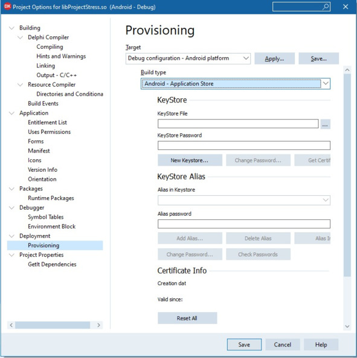Viewport: 357px width, 358px height.
Task: Click the Apply... button next to Target
Action: tap(274, 58)
